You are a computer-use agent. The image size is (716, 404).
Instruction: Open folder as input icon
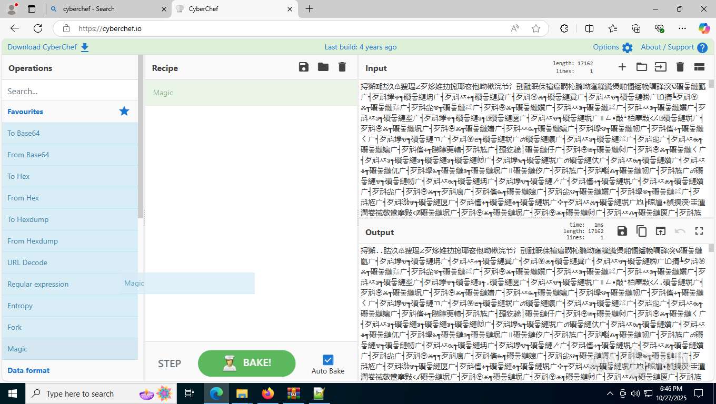coord(641,67)
